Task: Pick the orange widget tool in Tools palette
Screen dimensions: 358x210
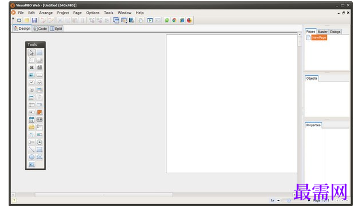Action: pos(39,112)
